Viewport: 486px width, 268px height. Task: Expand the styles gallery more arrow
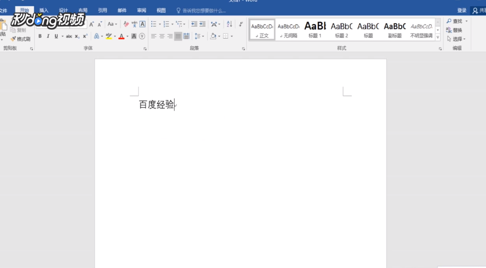438,37
